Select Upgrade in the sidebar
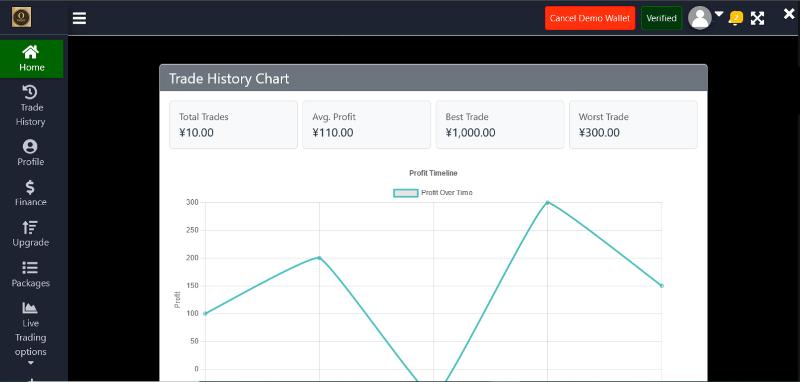The height and width of the screenshot is (382, 800). click(31, 234)
